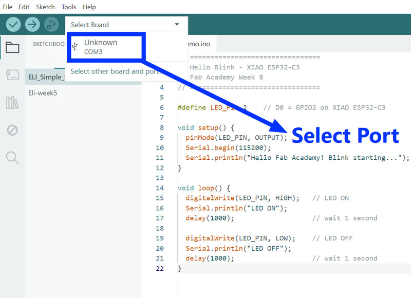Click the Fab Academy Week 8 comment

pos(227,77)
